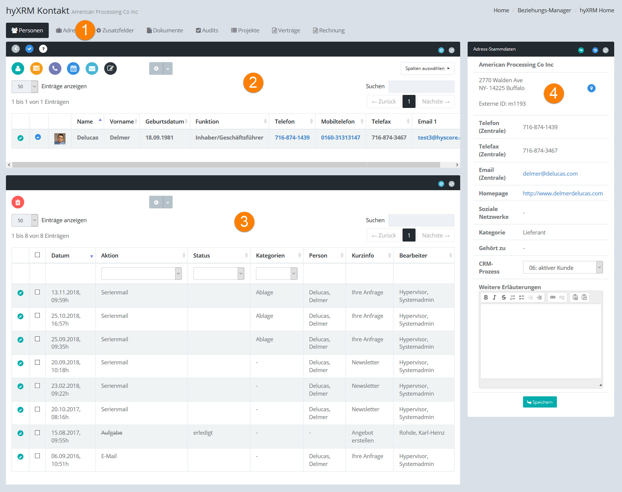This screenshot has height=492, width=622.
Task: Open the blue calendar appointment icon
Action: click(73, 68)
